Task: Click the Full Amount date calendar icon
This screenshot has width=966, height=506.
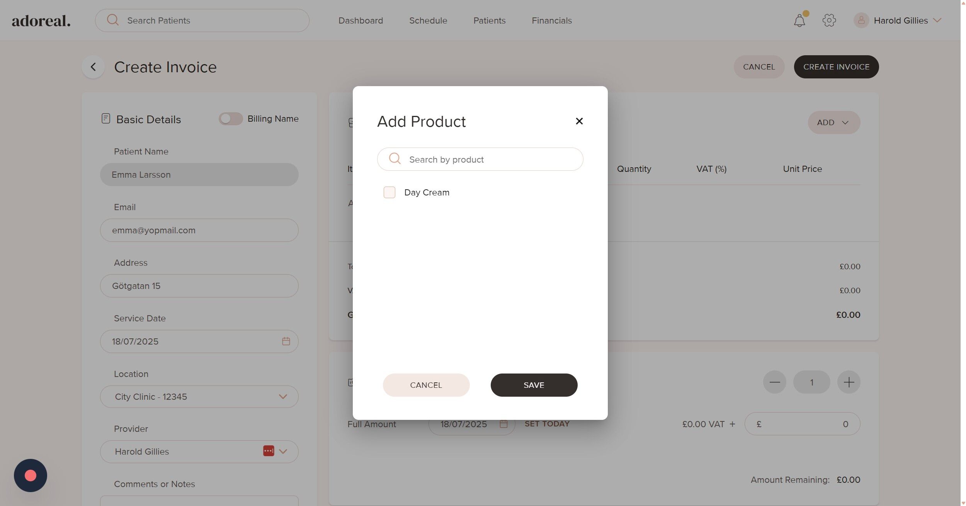Action: pos(503,424)
